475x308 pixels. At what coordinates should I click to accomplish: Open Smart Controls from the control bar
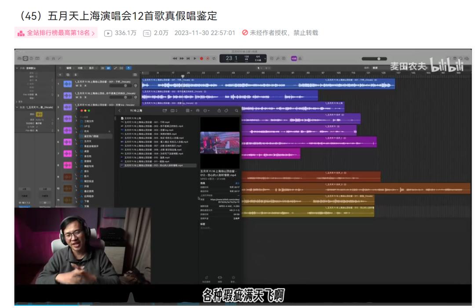(x=47, y=58)
